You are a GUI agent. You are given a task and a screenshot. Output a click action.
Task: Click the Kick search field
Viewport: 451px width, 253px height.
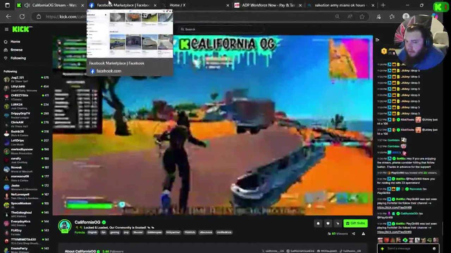pyautogui.click(x=222, y=29)
